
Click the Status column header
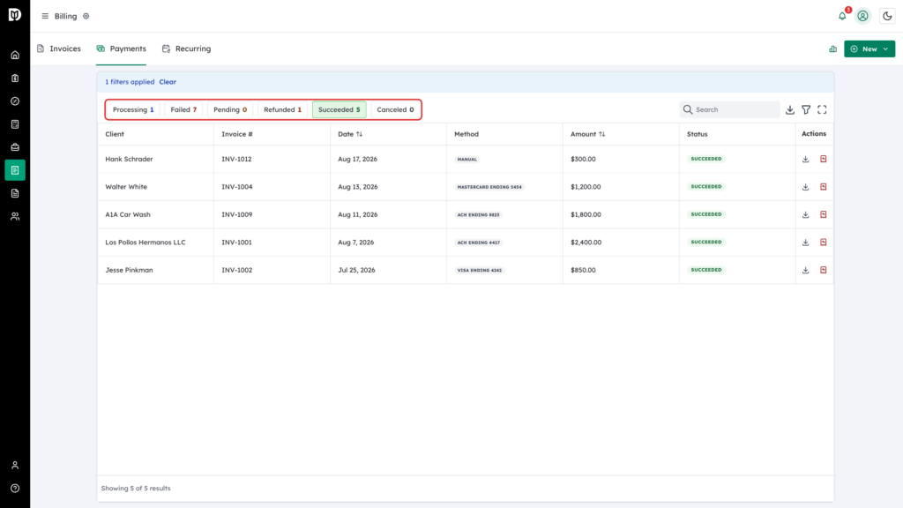point(697,134)
